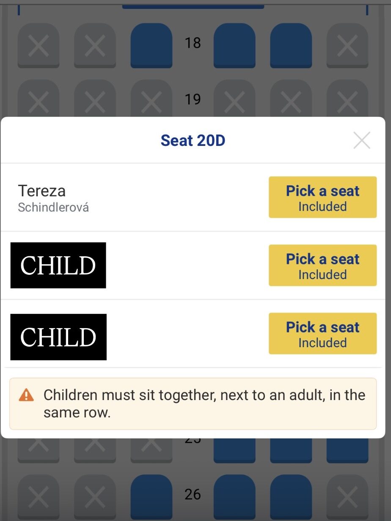The height and width of the screenshot is (521, 391).
Task: Pick a seat for the first child
Action: [322, 266]
